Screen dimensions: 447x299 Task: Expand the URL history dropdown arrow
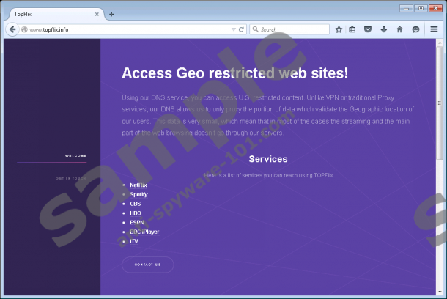233,29
